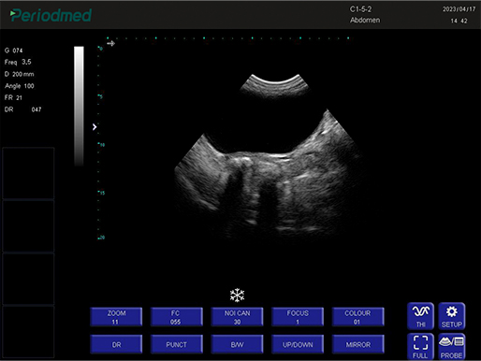Open the SETUP gear icon
The width and height of the screenshot is (481, 361).
click(452, 316)
